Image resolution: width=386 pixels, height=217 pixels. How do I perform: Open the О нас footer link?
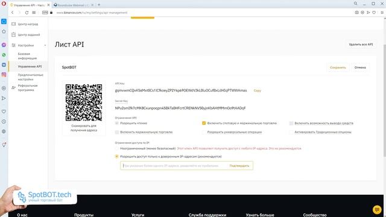[x=22, y=215]
